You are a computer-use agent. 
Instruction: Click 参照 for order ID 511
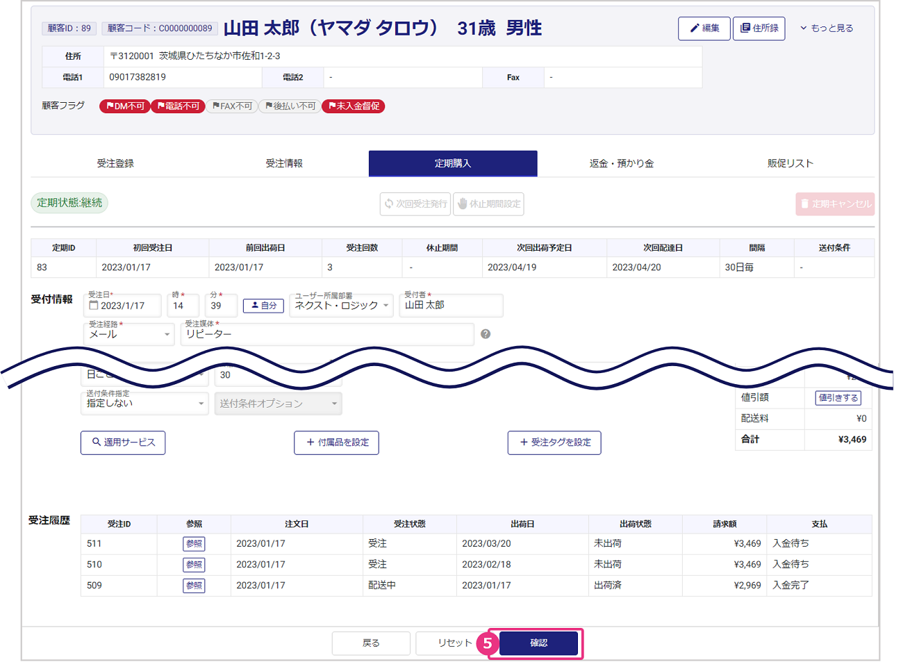(194, 544)
